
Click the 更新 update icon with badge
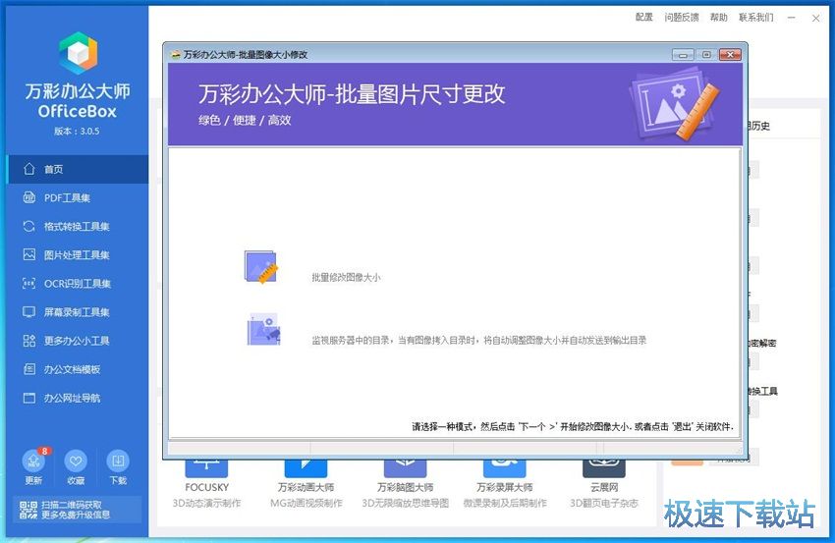[34, 461]
